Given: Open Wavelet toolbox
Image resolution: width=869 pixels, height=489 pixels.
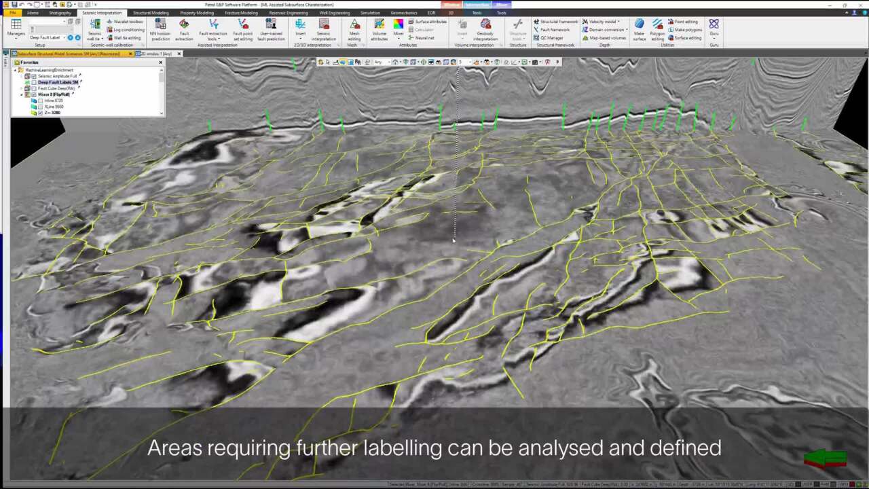Looking at the screenshot, I should 125,22.
